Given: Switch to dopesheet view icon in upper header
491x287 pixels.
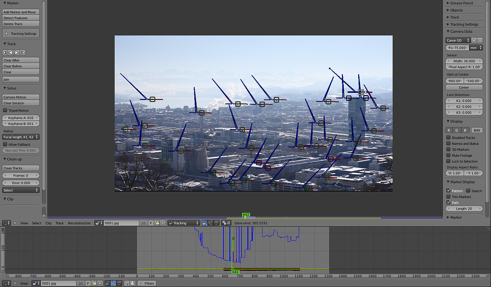Looking at the screenshot, I should pyautogui.click(x=217, y=223).
